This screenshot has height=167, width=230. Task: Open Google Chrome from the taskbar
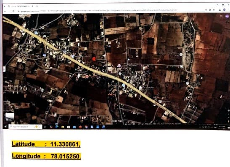(86, 127)
